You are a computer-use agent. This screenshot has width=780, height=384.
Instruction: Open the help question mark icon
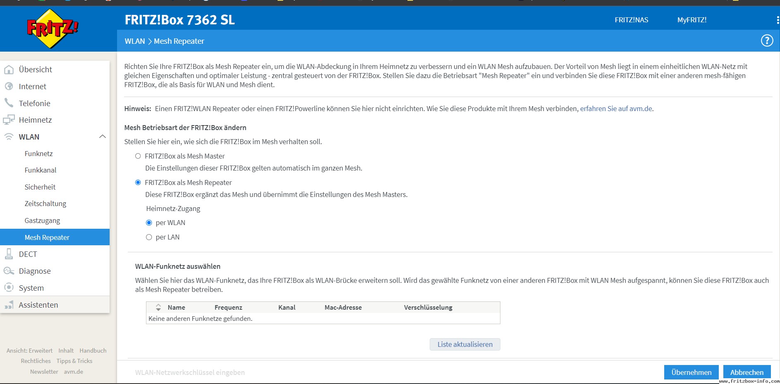coord(767,40)
